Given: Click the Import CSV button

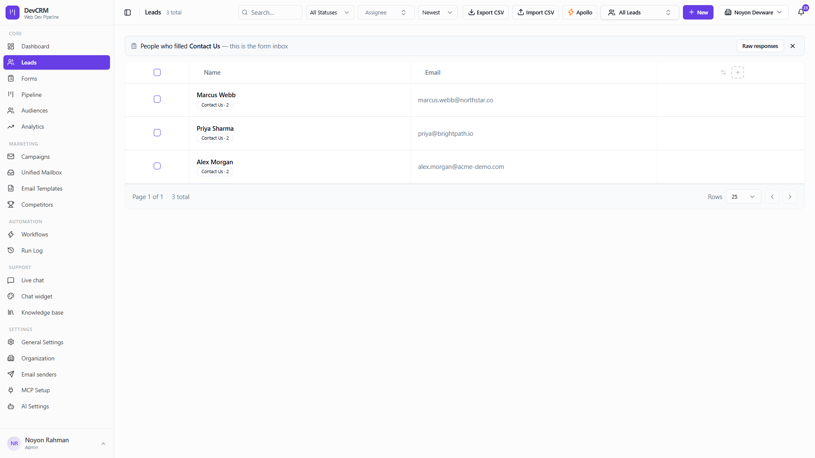Looking at the screenshot, I should click(536, 12).
